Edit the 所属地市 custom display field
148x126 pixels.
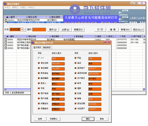tap(58, 109)
